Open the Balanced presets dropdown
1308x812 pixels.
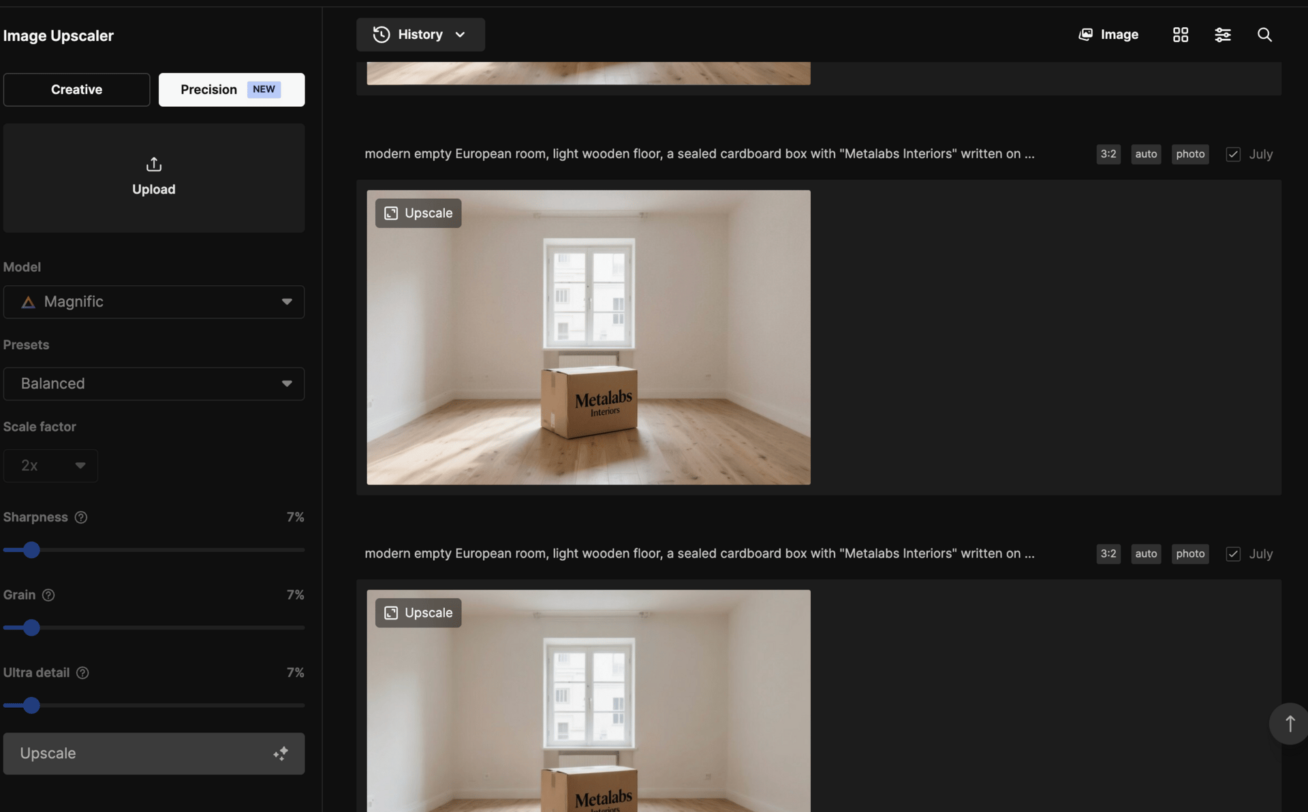pos(154,384)
